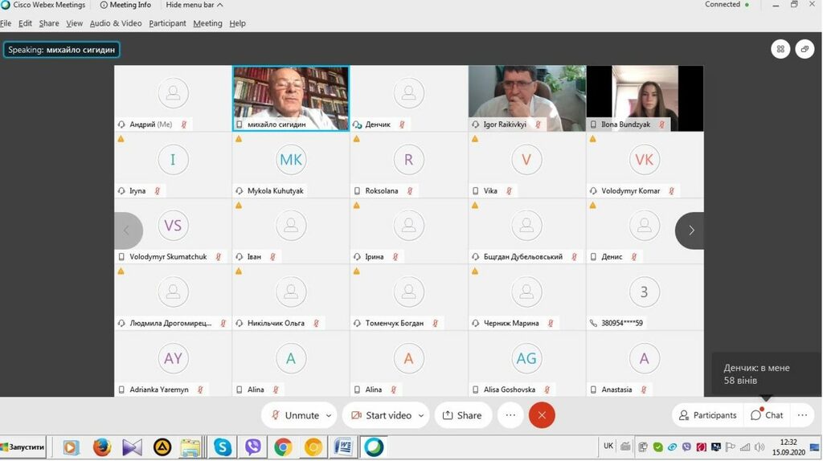823x461 pixels.
Task: Expand the Unmute audio options arrow
Action: (328, 415)
